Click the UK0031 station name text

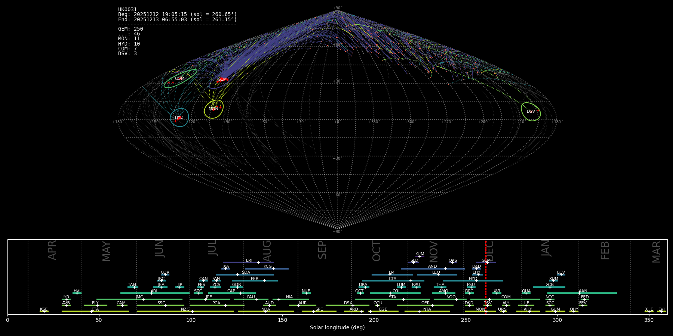[127, 10]
